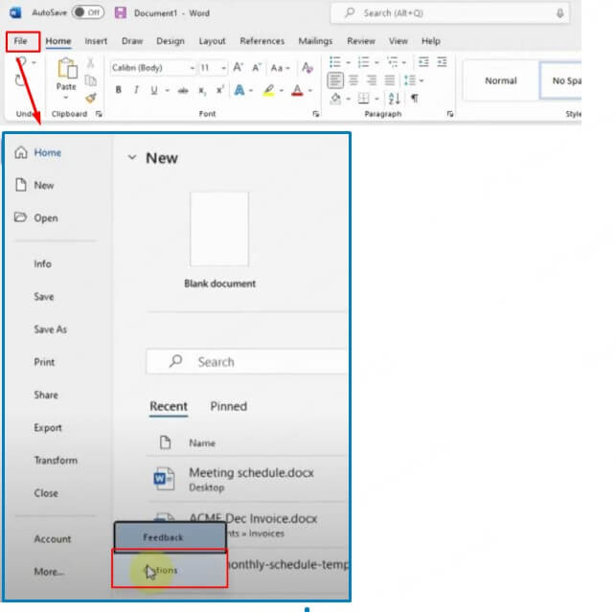Image resolution: width=615 pixels, height=612 pixels.
Task: Click the Cut scissors icon
Action: [91, 62]
